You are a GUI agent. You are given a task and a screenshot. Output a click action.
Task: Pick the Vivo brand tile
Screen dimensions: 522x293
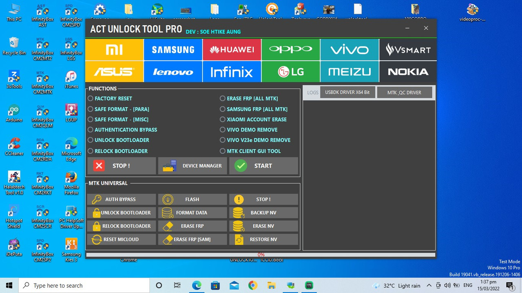pos(349,50)
